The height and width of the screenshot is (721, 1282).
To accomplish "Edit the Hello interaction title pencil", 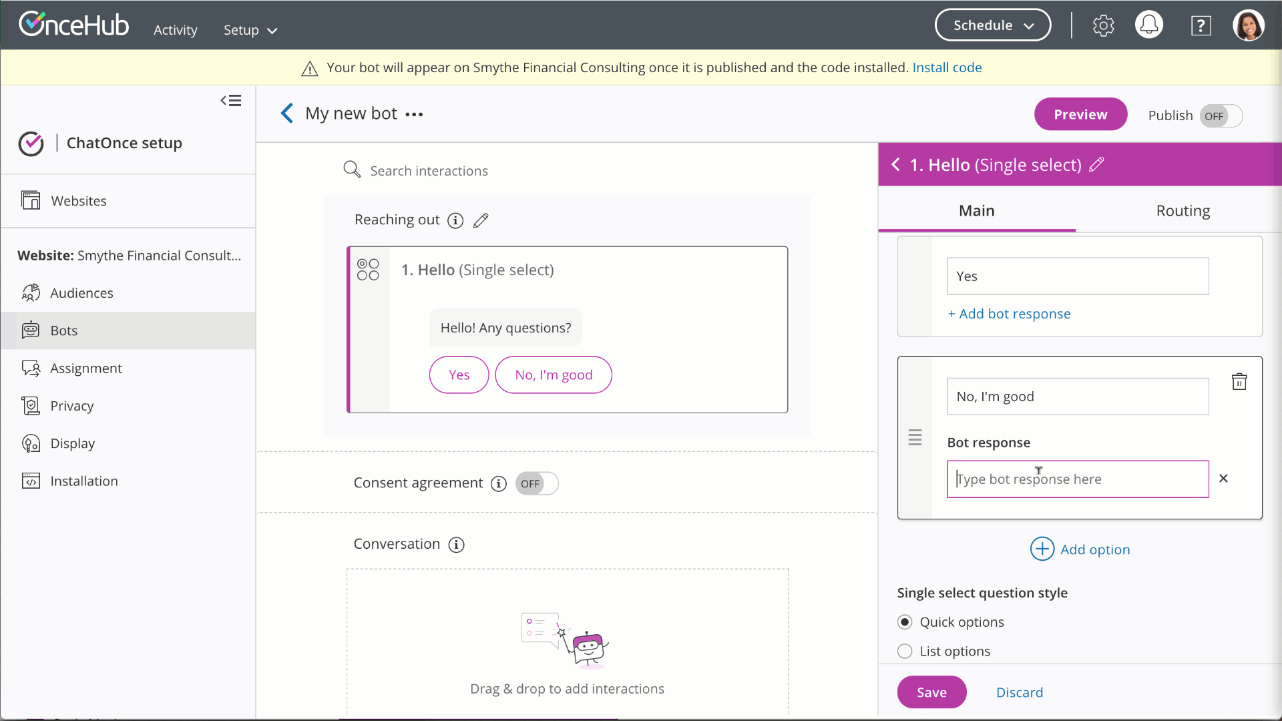I will [x=1096, y=165].
